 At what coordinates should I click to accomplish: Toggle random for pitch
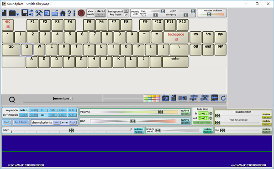click(138, 132)
